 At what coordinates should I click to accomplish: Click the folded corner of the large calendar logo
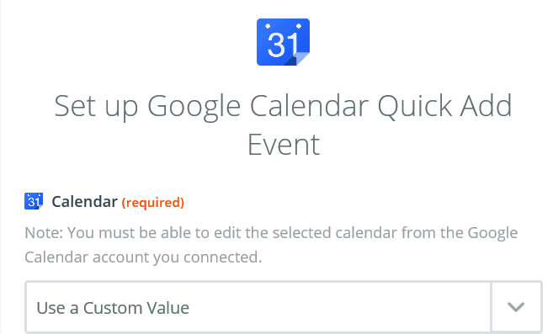(x=299, y=58)
